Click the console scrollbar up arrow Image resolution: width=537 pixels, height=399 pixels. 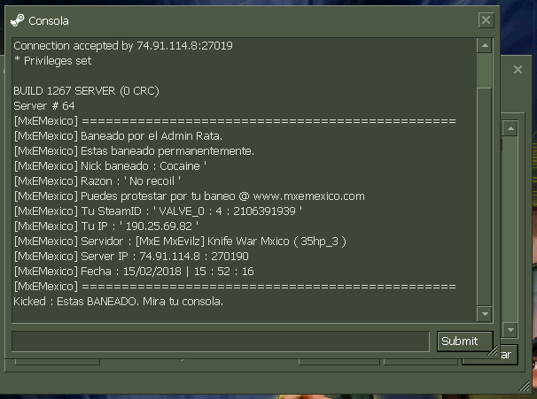485,45
